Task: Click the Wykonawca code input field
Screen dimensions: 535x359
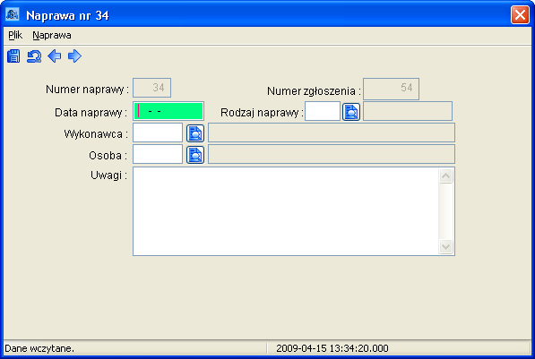Action: (x=158, y=132)
